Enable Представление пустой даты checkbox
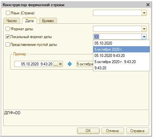 7,45
